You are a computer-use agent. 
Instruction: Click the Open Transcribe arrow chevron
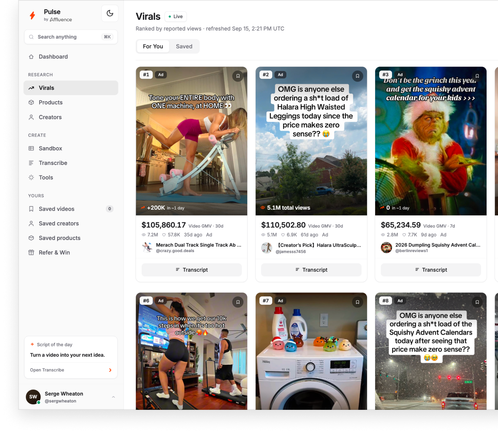pyautogui.click(x=110, y=370)
